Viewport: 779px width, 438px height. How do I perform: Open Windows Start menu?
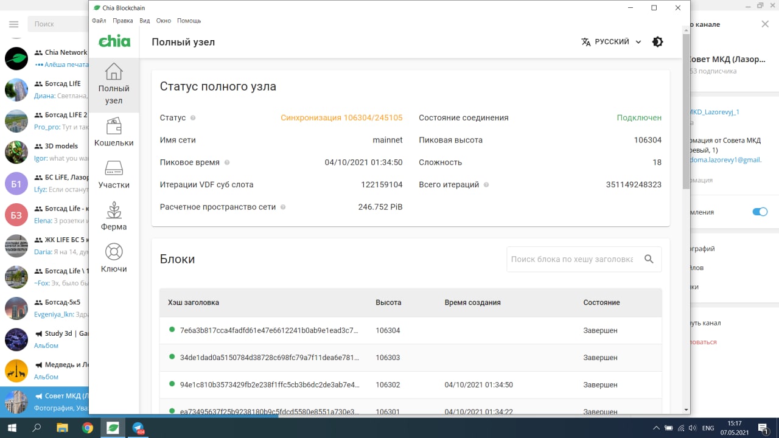[12, 428]
